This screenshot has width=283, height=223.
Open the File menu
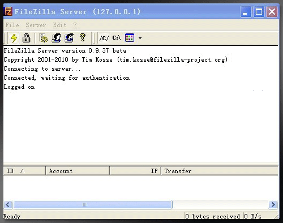tap(12, 25)
